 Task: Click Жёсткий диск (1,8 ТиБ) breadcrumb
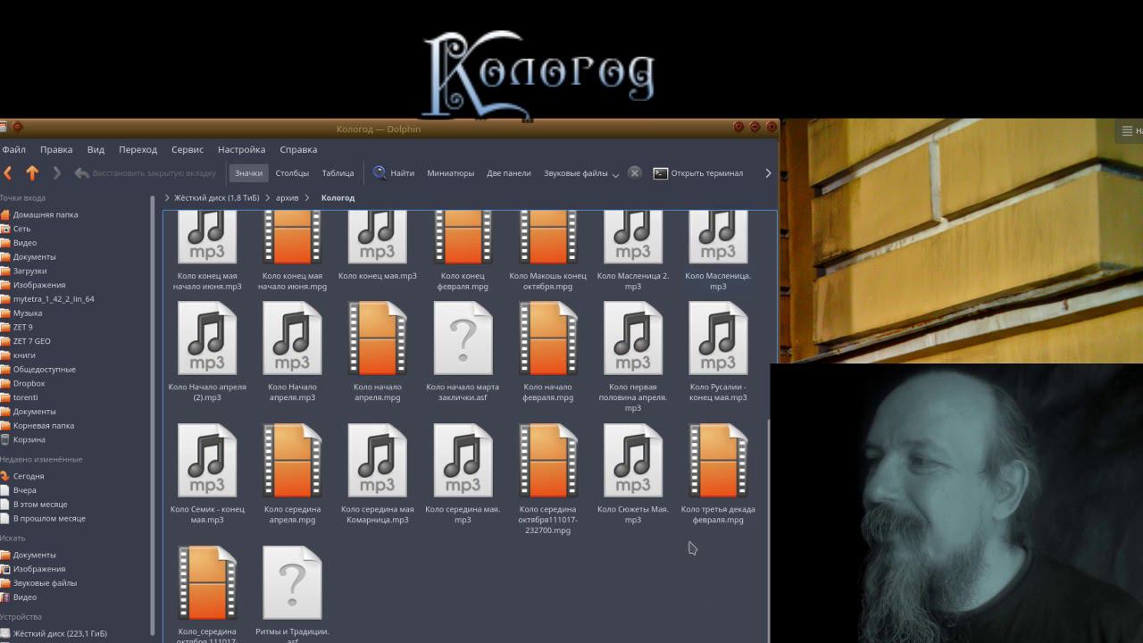tap(217, 197)
